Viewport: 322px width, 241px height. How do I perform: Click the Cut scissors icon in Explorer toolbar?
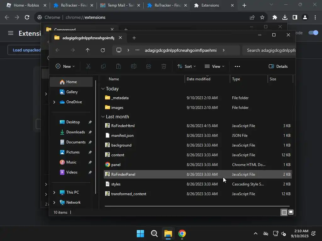pyautogui.click(x=88, y=66)
